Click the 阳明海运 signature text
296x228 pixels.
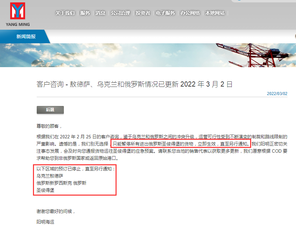point(45,222)
